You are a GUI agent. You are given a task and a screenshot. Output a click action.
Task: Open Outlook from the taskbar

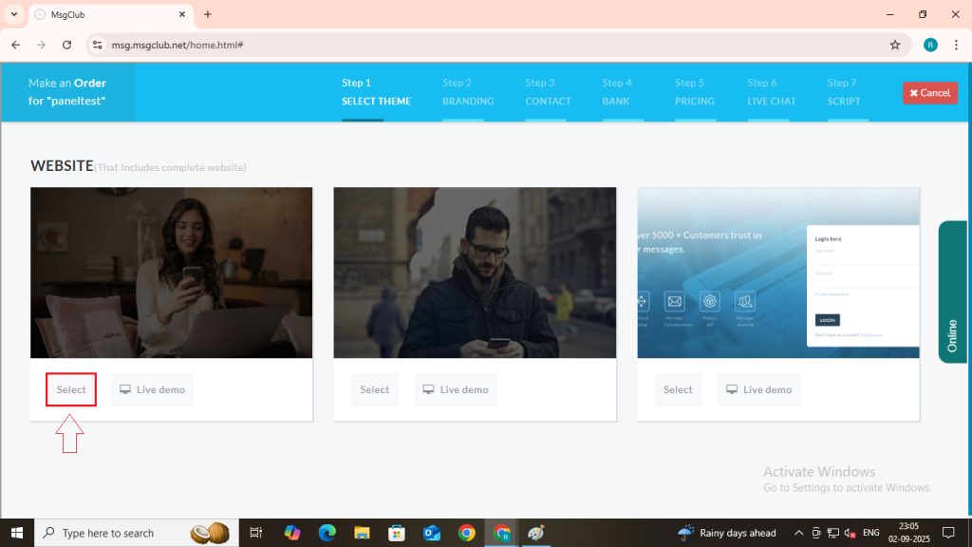(x=432, y=533)
